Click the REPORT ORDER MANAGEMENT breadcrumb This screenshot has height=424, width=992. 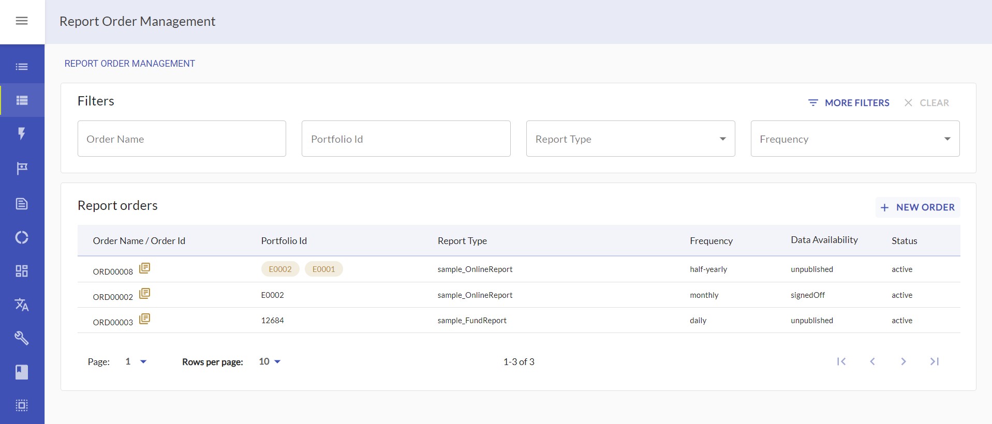tap(130, 64)
